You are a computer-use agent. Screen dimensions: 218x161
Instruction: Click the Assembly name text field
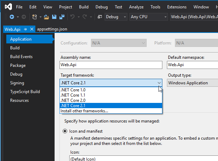111,65
